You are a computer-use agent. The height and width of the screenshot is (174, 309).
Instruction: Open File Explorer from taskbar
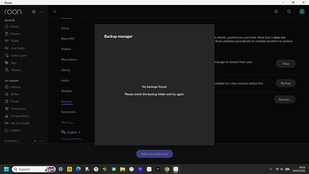pos(123,169)
